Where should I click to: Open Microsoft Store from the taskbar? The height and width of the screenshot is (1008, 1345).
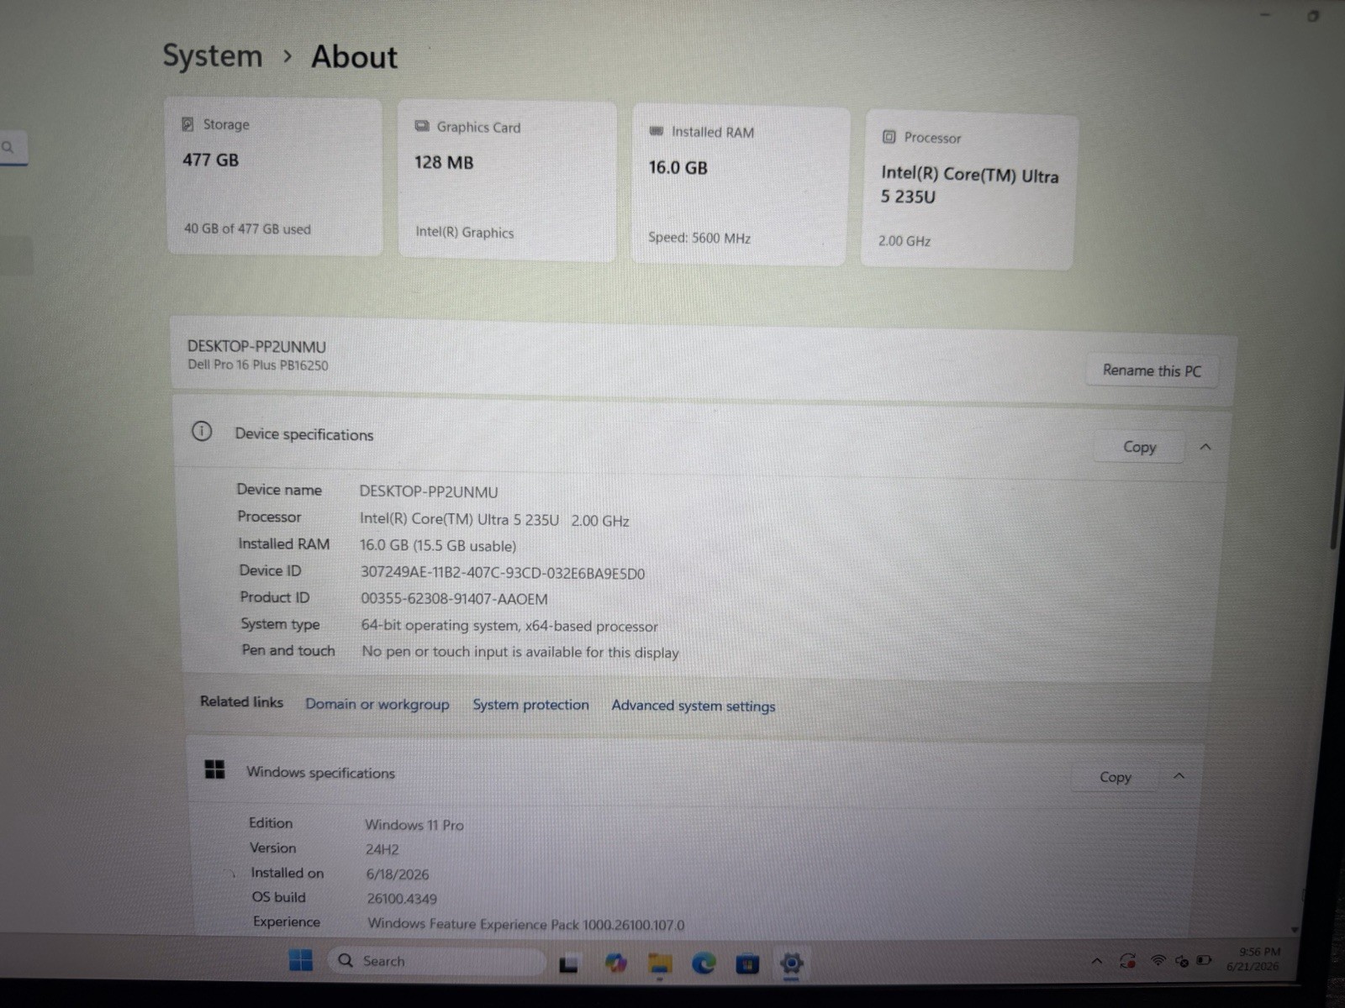coord(746,964)
